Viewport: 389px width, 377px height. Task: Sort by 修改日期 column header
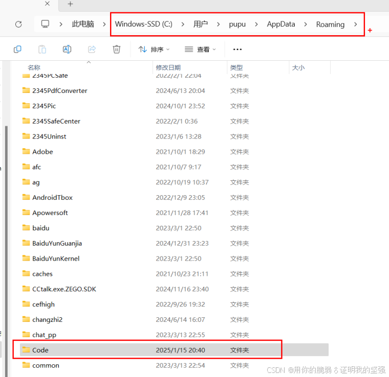[168, 67]
